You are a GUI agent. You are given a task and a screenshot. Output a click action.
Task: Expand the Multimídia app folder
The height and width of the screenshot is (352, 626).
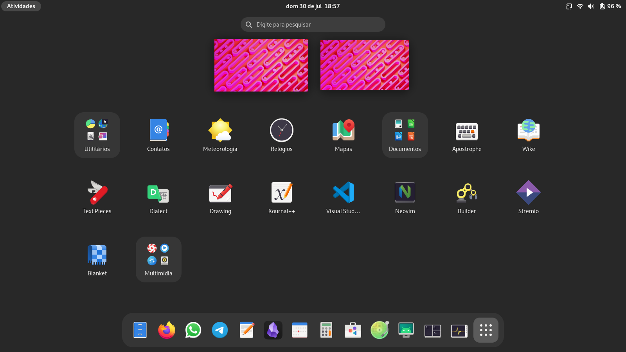pyautogui.click(x=158, y=259)
